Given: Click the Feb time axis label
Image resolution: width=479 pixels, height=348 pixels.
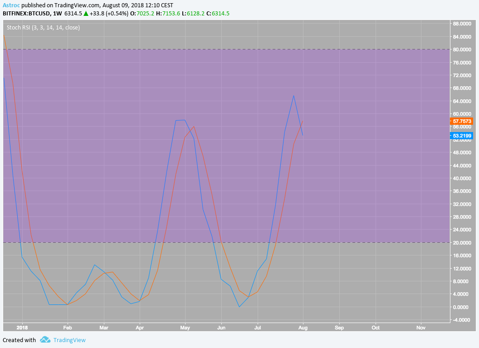Looking at the screenshot, I should [x=68, y=328].
